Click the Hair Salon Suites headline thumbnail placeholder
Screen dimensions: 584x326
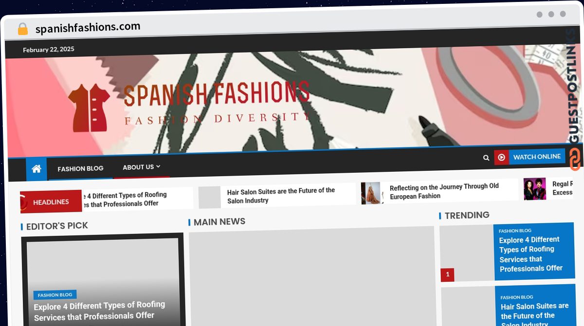point(210,198)
